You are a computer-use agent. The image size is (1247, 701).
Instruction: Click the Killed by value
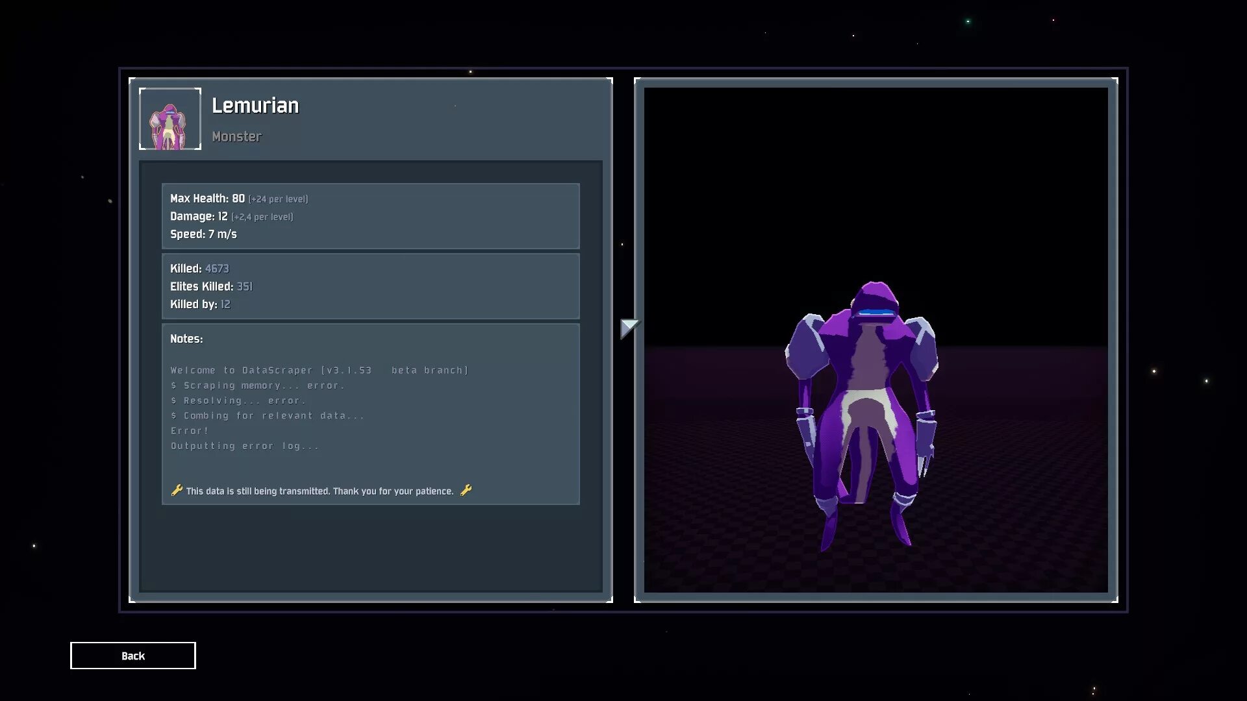(225, 304)
